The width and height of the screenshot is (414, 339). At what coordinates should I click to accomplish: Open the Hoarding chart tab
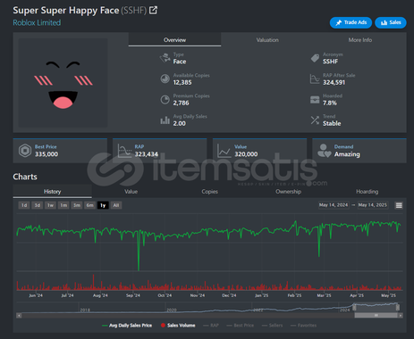(x=367, y=192)
